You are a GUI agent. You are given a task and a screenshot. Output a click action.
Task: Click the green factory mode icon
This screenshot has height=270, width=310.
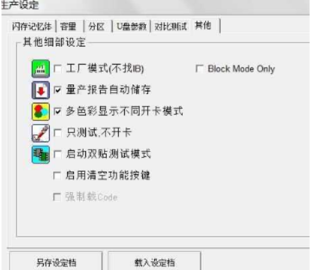coord(40,68)
